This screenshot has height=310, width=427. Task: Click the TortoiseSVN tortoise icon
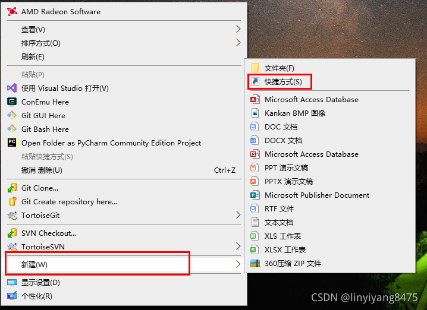(x=12, y=246)
